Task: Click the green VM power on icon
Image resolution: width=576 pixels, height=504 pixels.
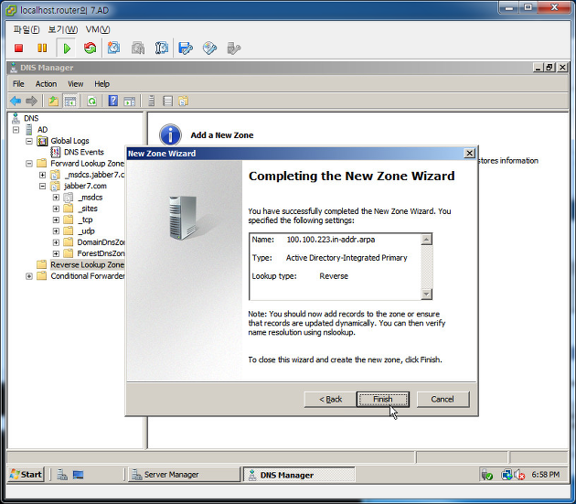Action: (67, 48)
